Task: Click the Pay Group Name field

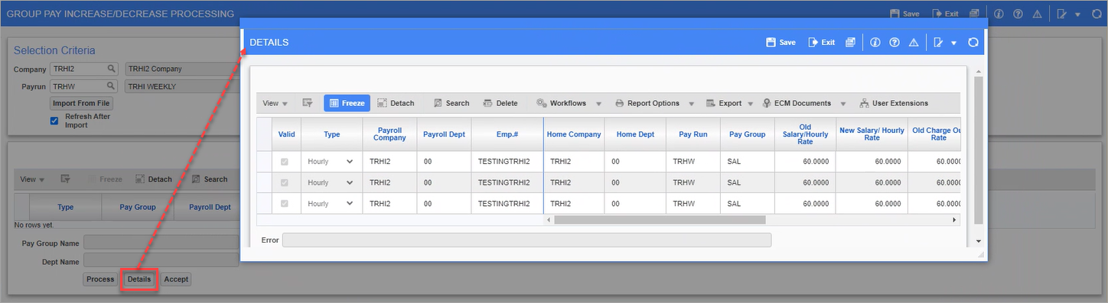Action: [161, 243]
